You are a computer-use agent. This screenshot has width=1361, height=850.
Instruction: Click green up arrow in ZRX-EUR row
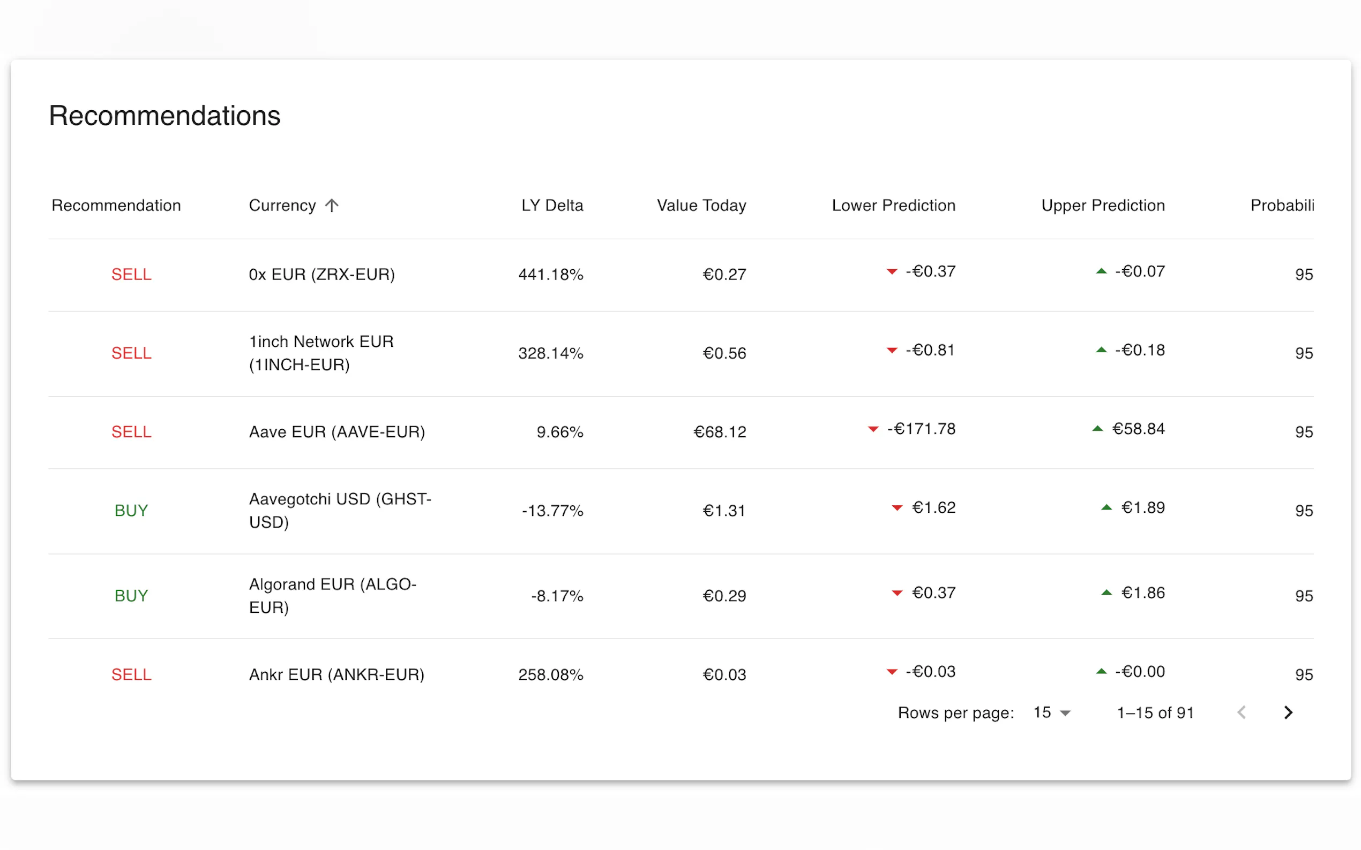click(1101, 271)
